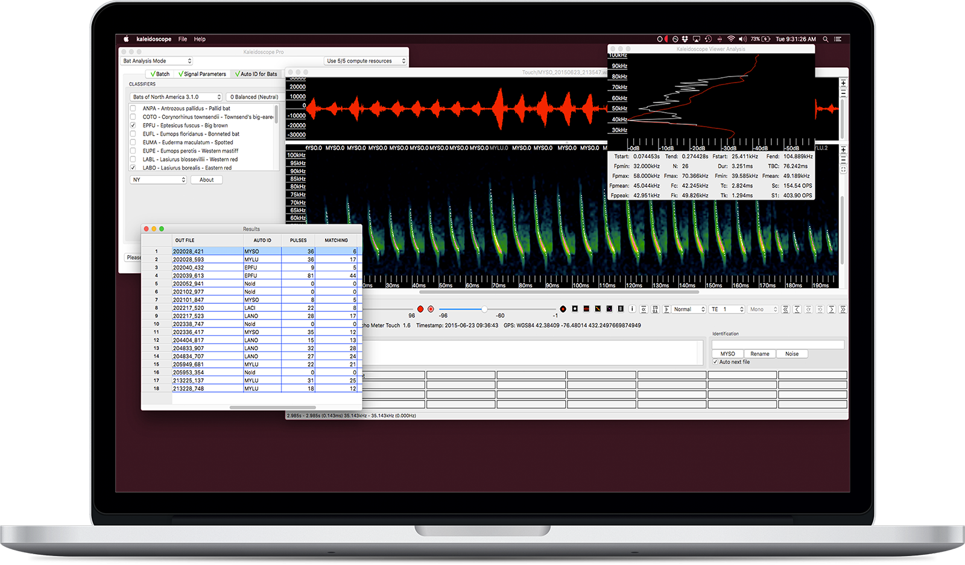This screenshot has width=965, height=565.
Task: Switch to the Auto ID for Bats tab
Action: [256, 74]
